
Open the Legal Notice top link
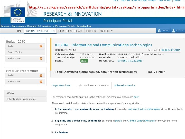coord(164,1)
